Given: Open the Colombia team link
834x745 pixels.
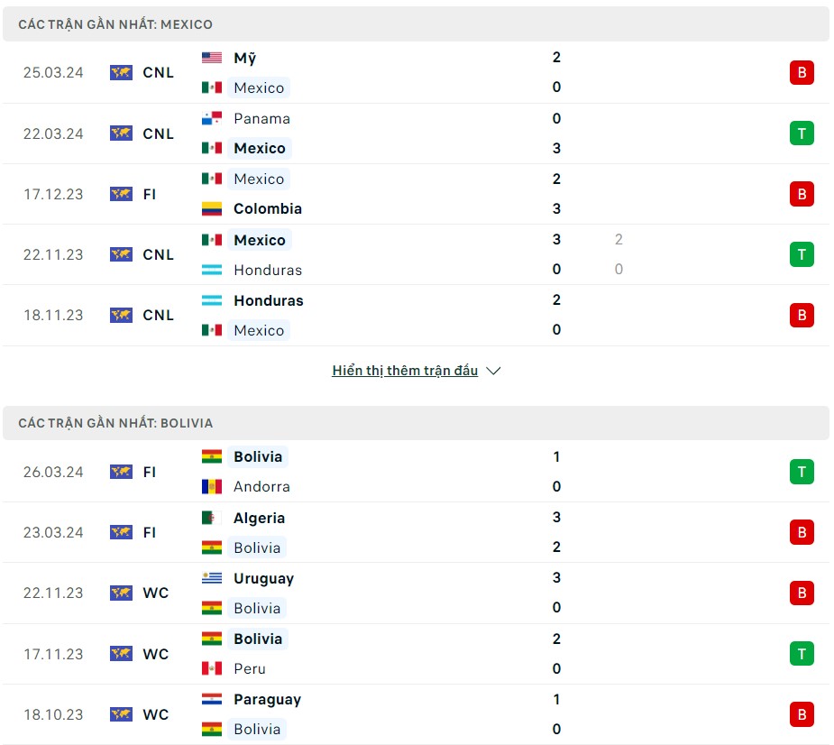Looking at the screenshot, I should (x=268, y=209).
